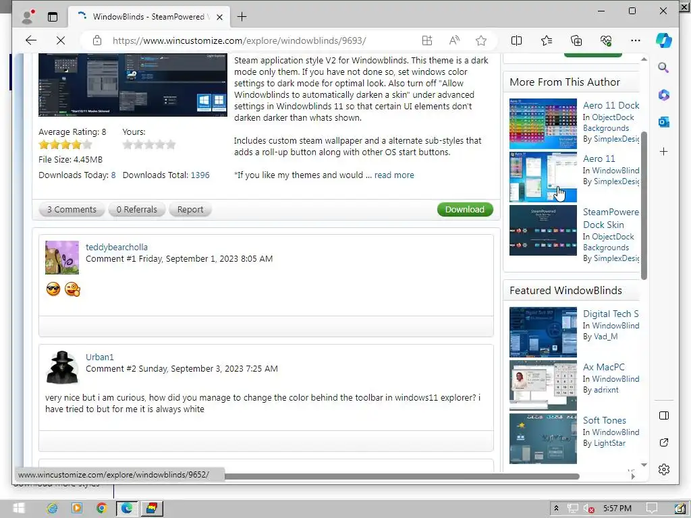691x518 pixels.
Task: Click the Report button
Action: coord(190,209)
